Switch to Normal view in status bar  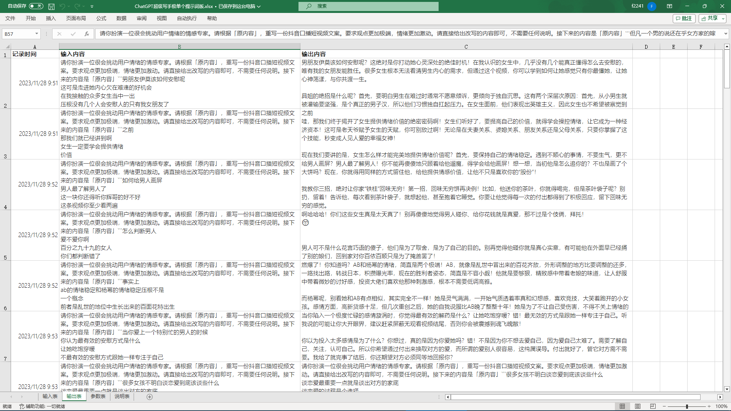tap(622, 406)
